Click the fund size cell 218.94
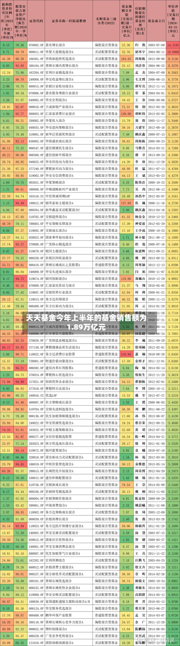The image size is (180, 646). click(x=126, y=355)
